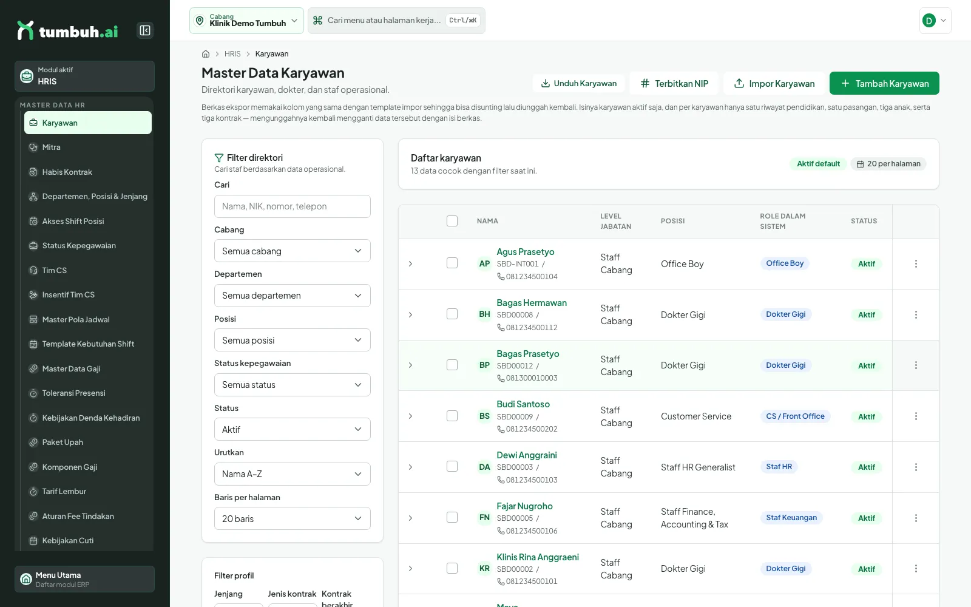The height and width of the screenshot is (607, 971).
Task: Open three-dot menu for Dewi Anggraini
Action: pyautogui.click(x=916, y=467)
